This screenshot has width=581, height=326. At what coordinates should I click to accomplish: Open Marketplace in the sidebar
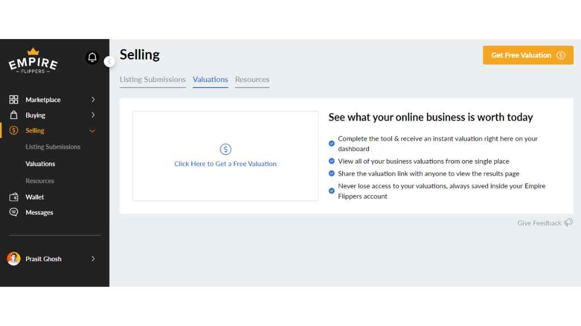tap(43, 100)
